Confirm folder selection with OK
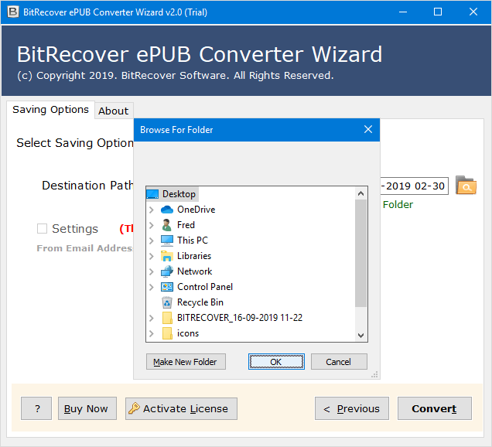The image size is (492, 447). [276, 362]
